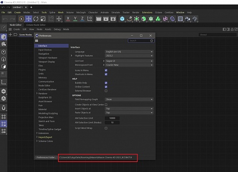Expand the Renderer preferences category
Screen dimensions: 238x172
[x=37, y=94]
